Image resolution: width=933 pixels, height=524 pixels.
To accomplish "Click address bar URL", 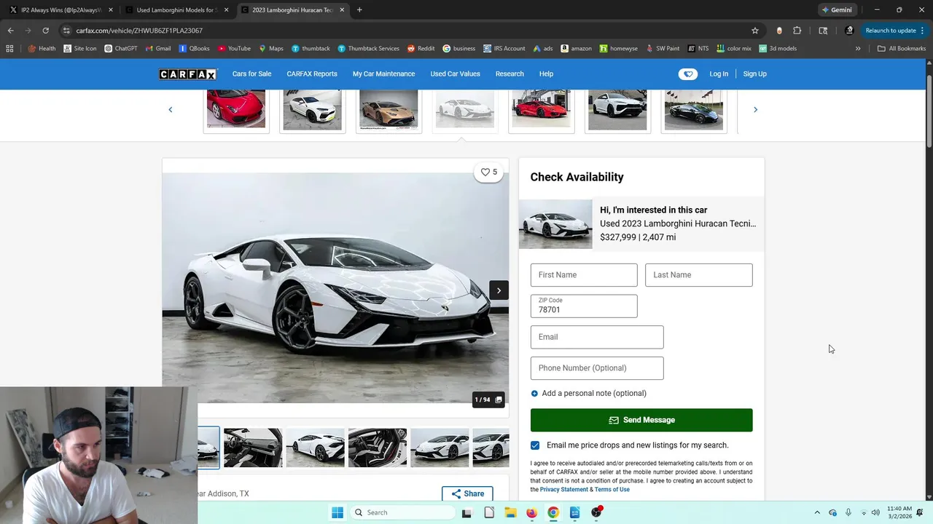I will point(139,31).
